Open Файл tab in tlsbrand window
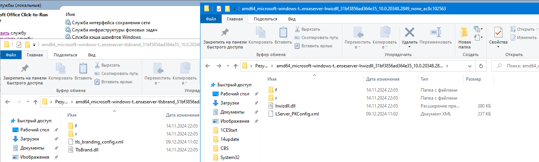 coord(11,55)
